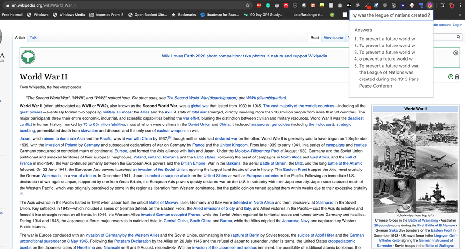Click the purple question-mark extension icon

(x=429, y=5)
